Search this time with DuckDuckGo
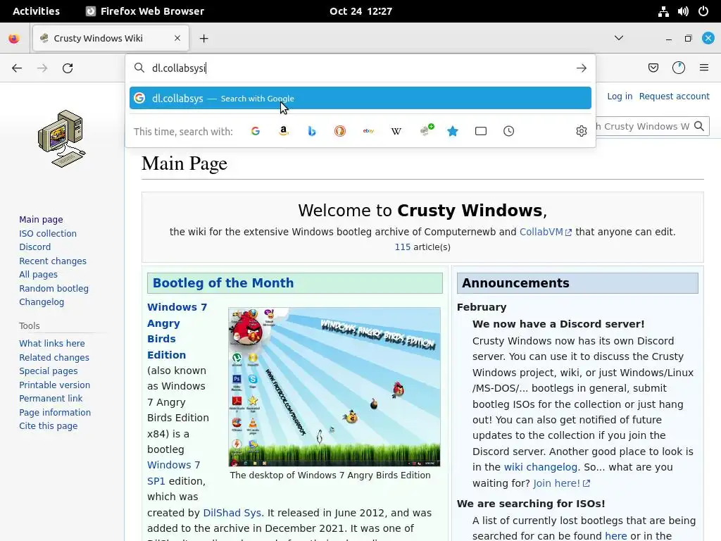 [x=340, y=131]
